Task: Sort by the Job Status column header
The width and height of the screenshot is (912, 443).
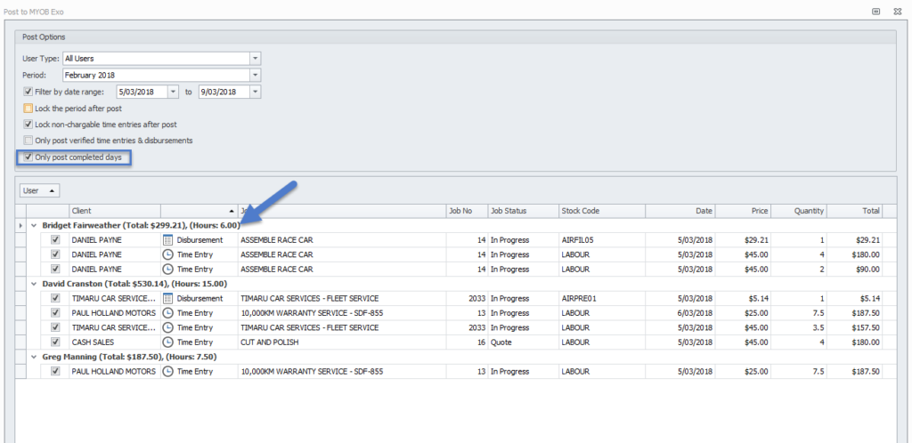Action: tap(524, 212)
